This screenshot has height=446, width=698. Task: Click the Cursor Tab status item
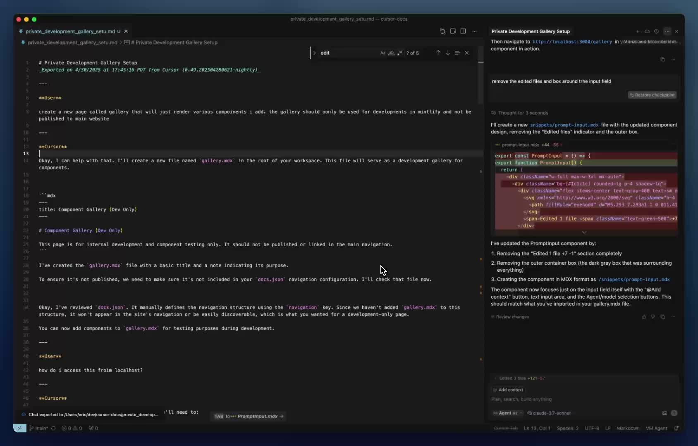pyautogui.click(x=506, y=428)
